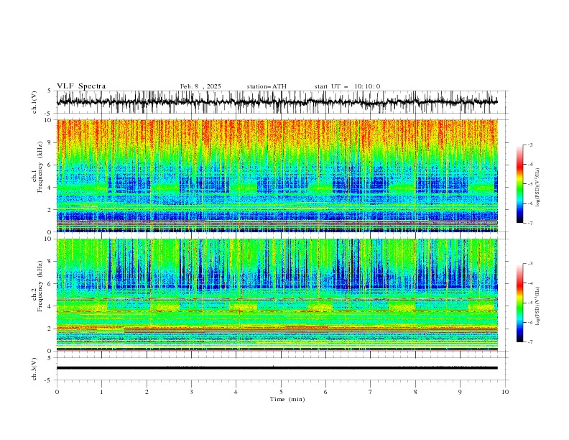Click the ch.2 spectrogram color bar
The height and width of the screenshot is (440, 569).
519,303
